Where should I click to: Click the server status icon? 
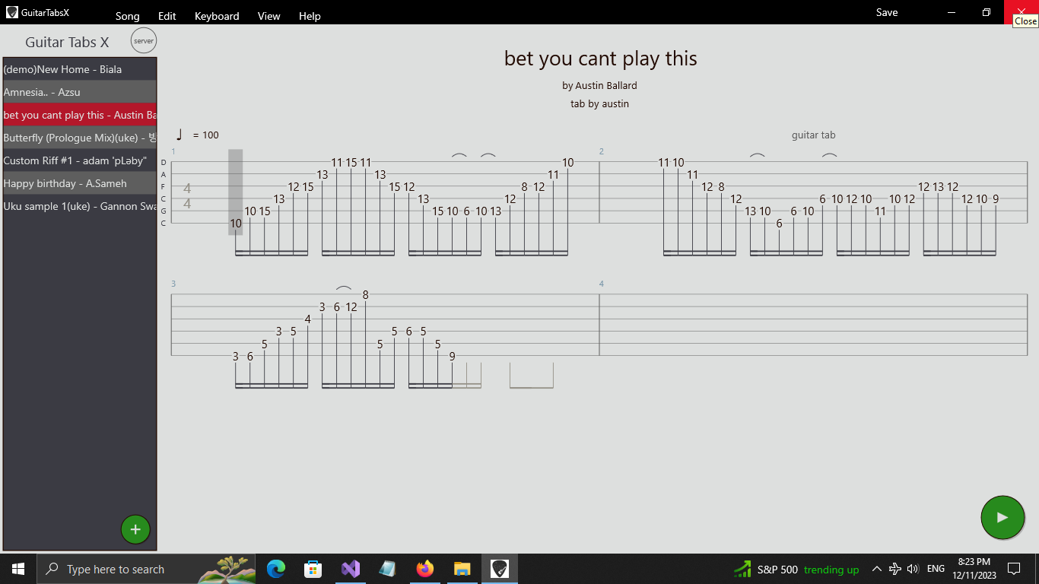point(143,41)
